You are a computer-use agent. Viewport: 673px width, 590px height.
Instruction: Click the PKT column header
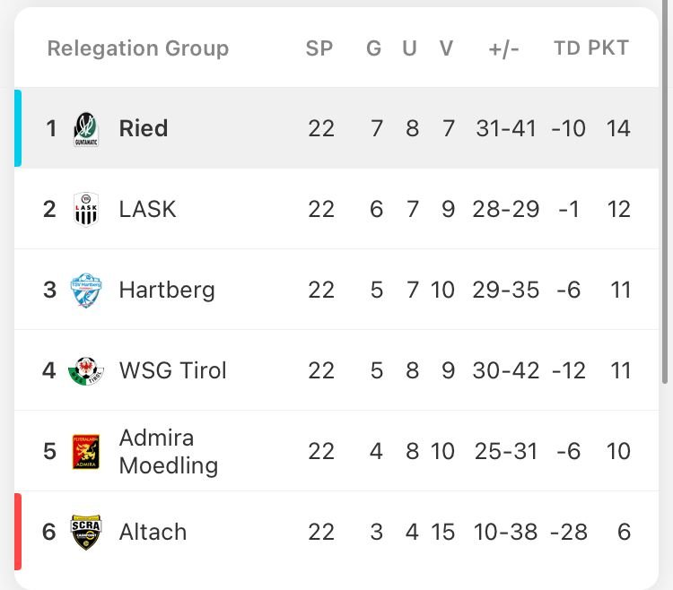tap(608, 48)
